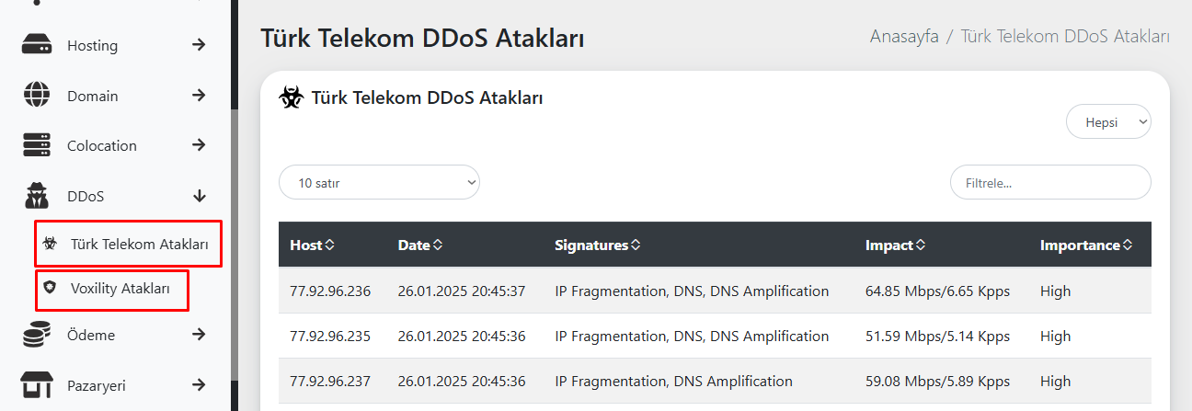Click the Hosting server icon in sidebar
The image size is (1192, 411).
[37, 45]
